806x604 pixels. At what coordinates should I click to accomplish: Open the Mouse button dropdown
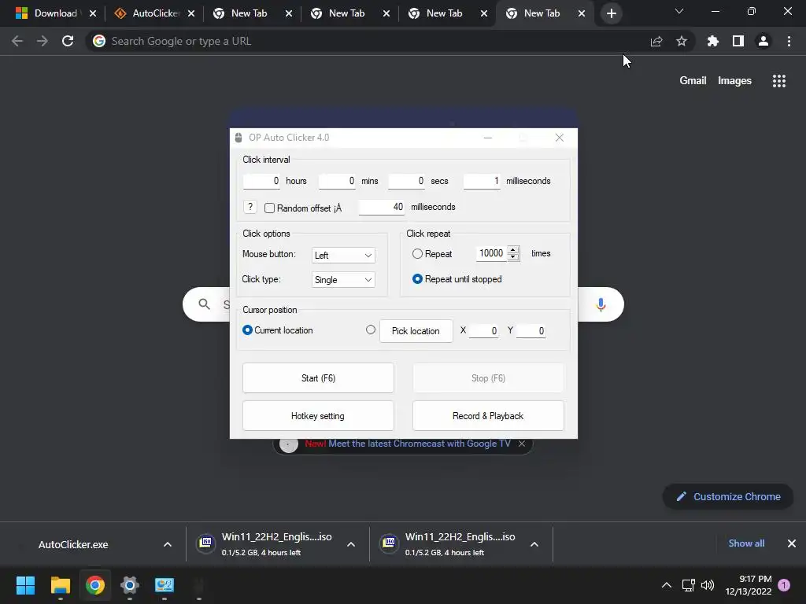343,256
